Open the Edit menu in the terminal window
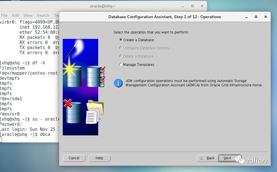The width and height of the screenshot is (277, 172). coord(16,15)
